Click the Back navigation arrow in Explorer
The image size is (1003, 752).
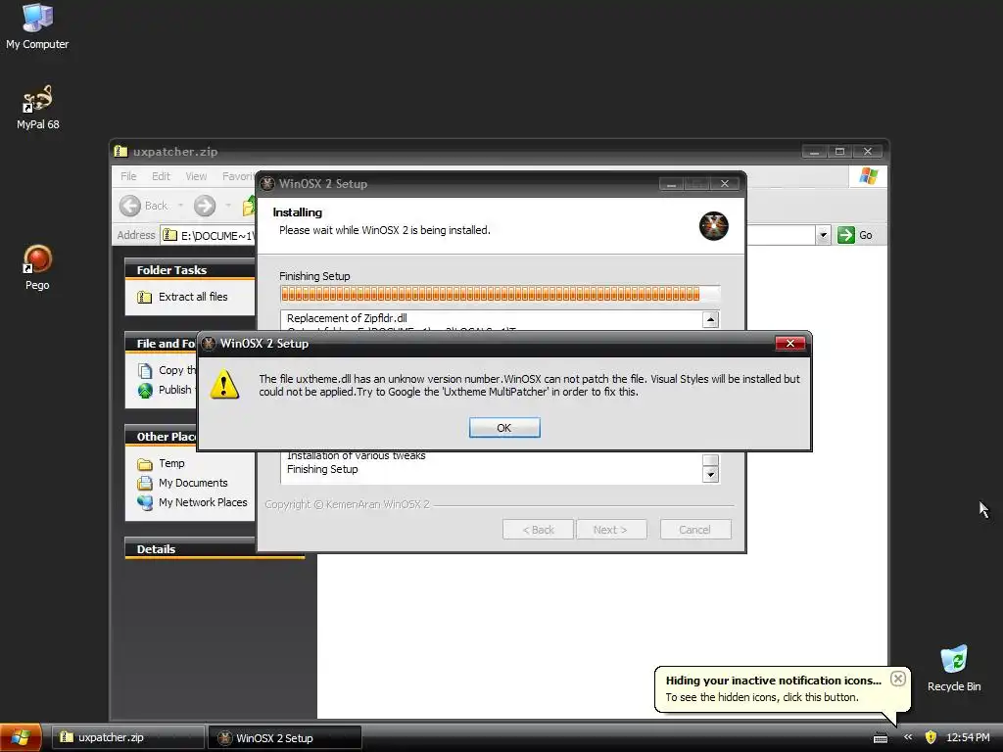click(x=130, y=206)
